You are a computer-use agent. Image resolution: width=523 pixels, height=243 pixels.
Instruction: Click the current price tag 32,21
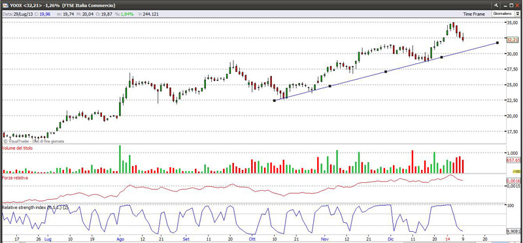pos(512,40)
